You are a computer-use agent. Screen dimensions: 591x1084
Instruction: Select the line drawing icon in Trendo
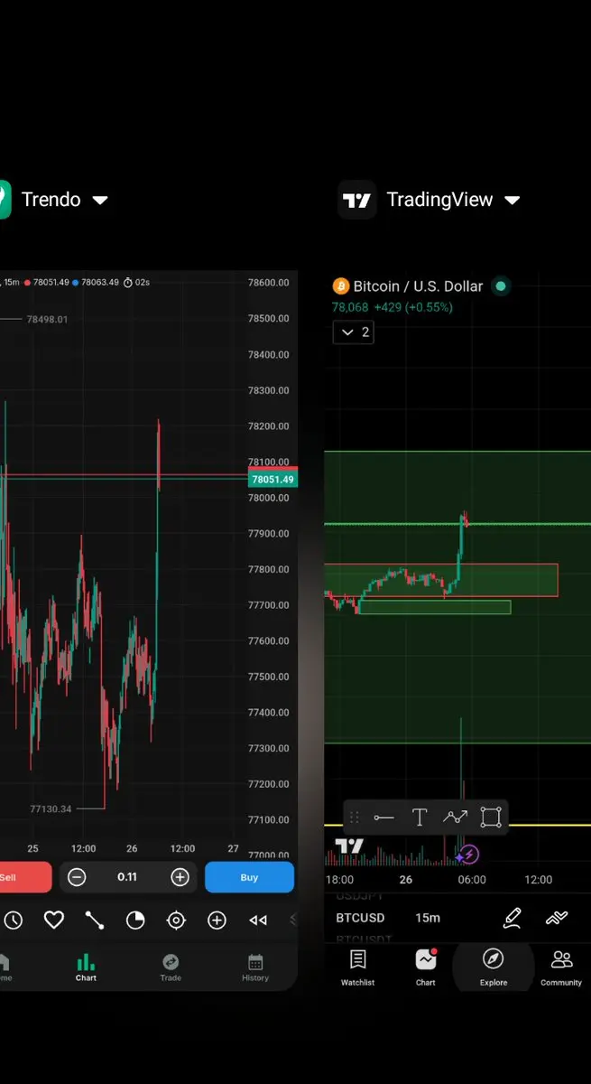click(95, 920)
